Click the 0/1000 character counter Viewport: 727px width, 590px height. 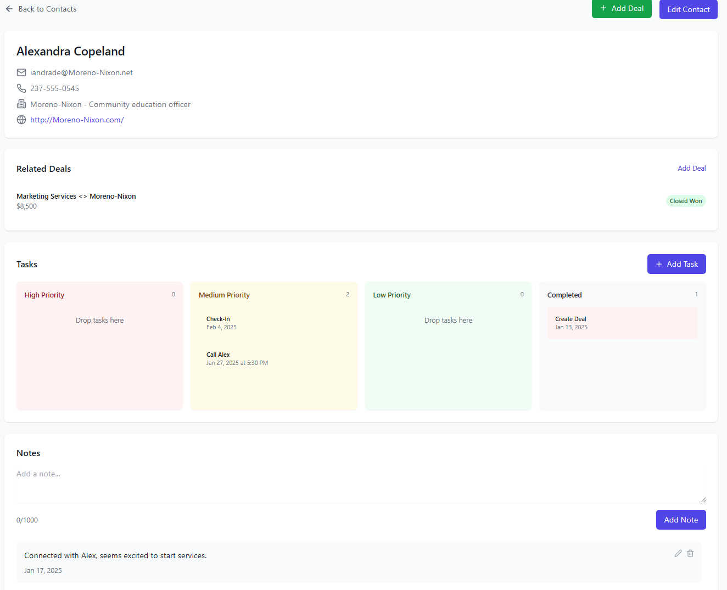(x=27, y=520)
